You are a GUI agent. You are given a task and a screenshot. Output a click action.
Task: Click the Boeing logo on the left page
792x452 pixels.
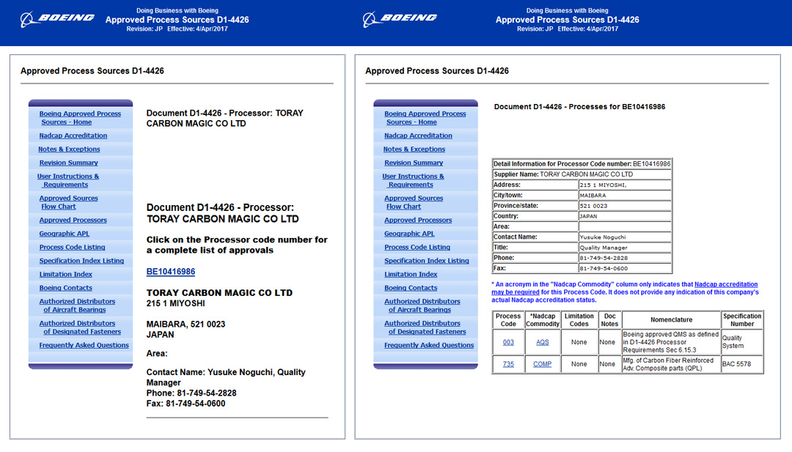[57, 18]
